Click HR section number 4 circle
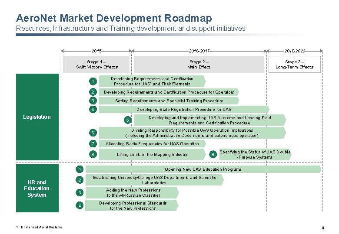 point(80,205)
